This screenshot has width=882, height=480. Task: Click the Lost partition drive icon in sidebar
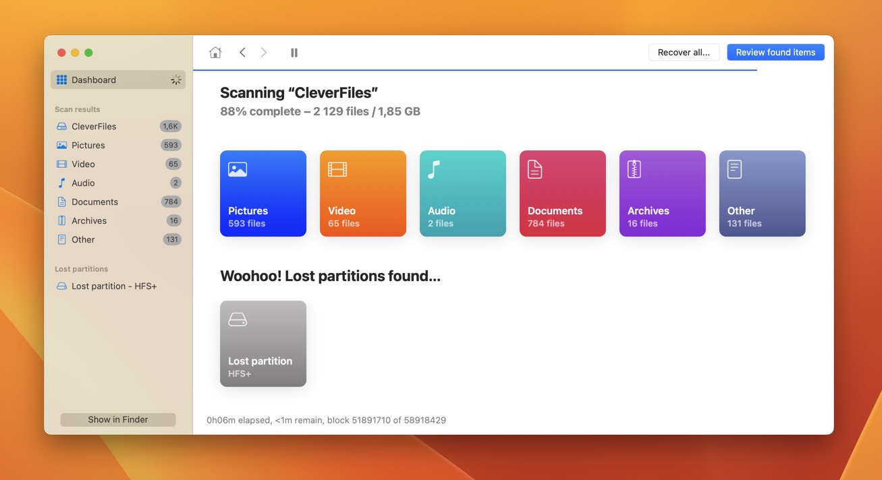61,286
